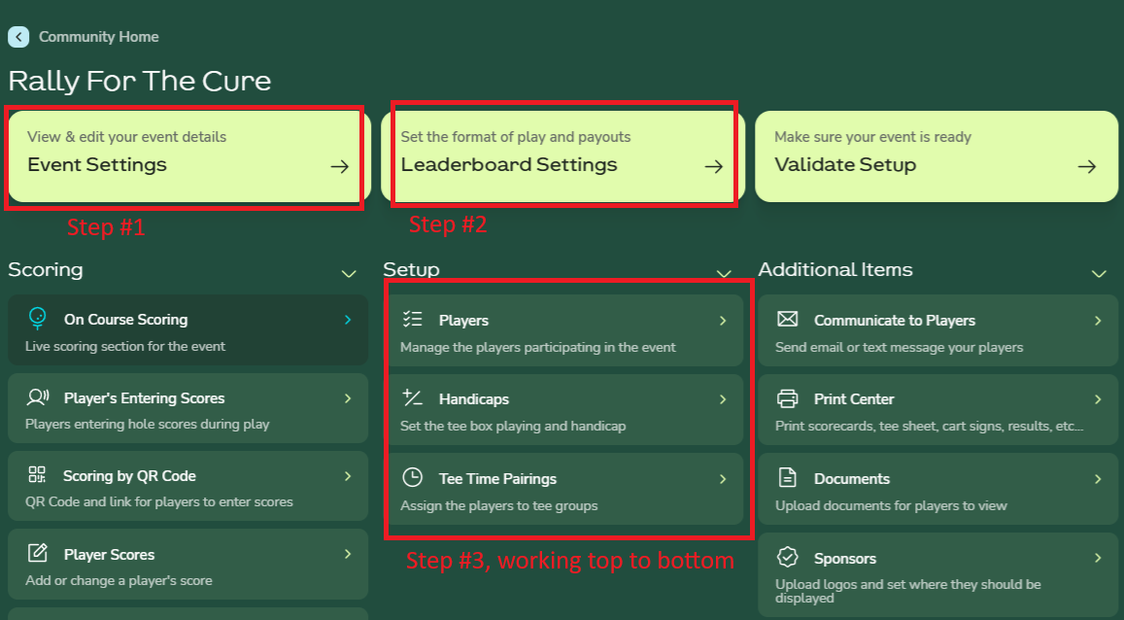This screenshot has height=620, width=1124.
Task: Click the arrow on Event Settings card
Action: pos(340,166)
